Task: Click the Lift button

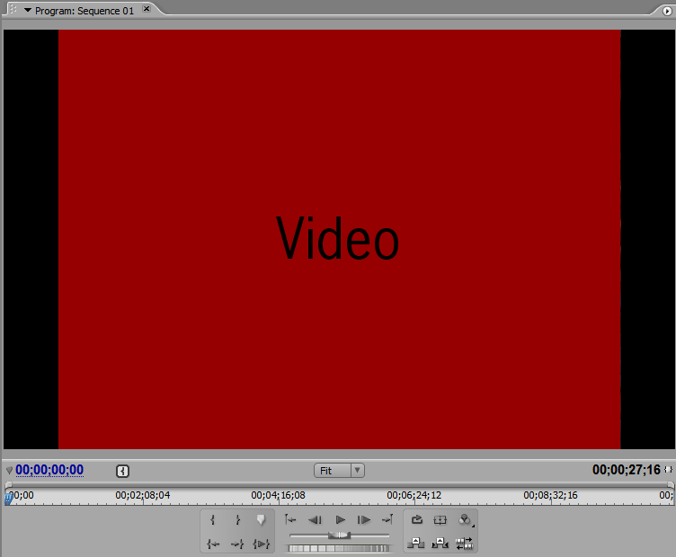Action: (416, 544)
